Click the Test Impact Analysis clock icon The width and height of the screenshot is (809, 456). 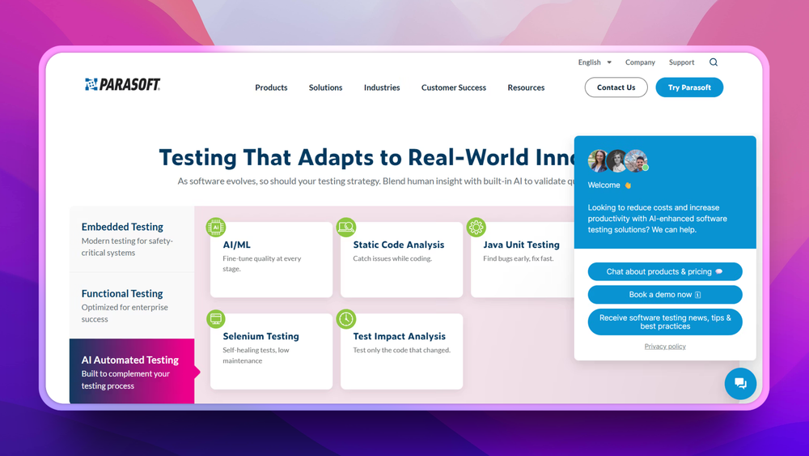(346, 318)
